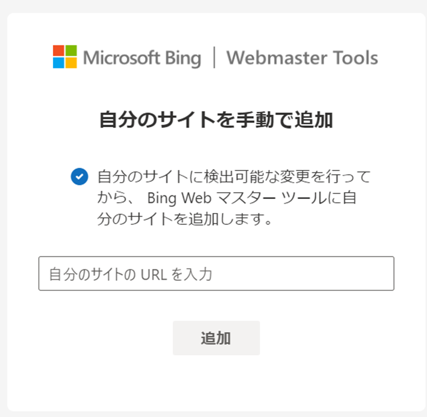Viewport: 427px width, 417px height.
Task: Click the blue circular checkmark icon
Action: [x=80, y=177]
